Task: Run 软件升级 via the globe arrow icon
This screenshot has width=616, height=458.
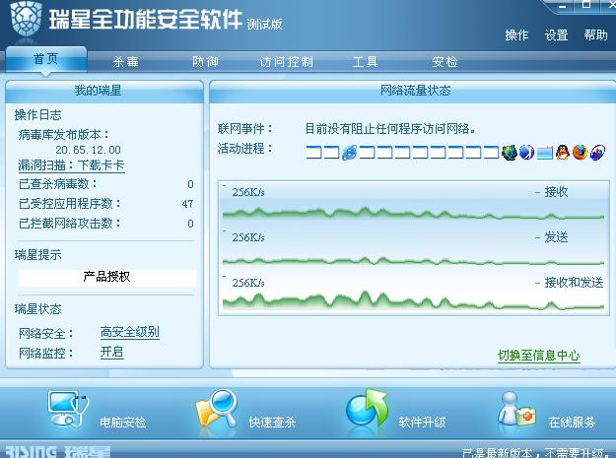Action: click(367, 408)
